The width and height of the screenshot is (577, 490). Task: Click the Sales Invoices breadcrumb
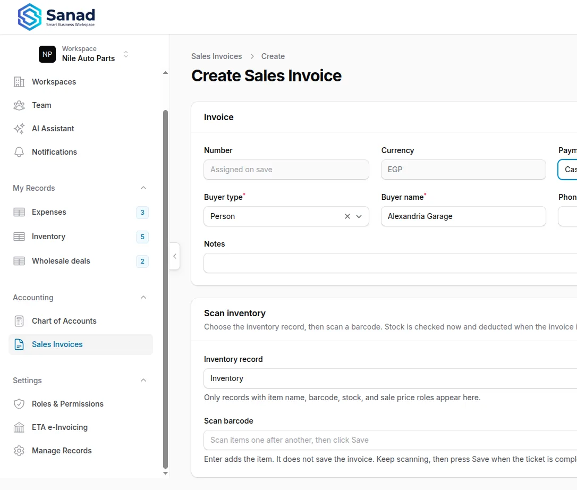pyautogui.click(x=217, y=56)
